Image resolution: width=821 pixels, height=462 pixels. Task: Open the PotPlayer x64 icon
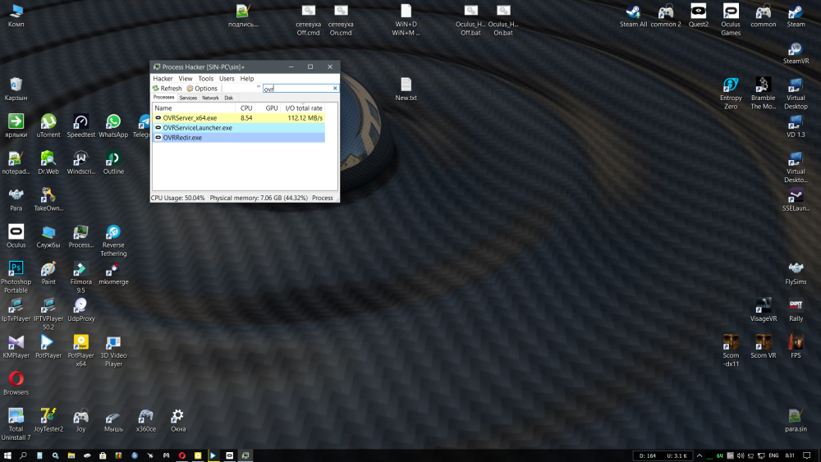click(80, 351)
